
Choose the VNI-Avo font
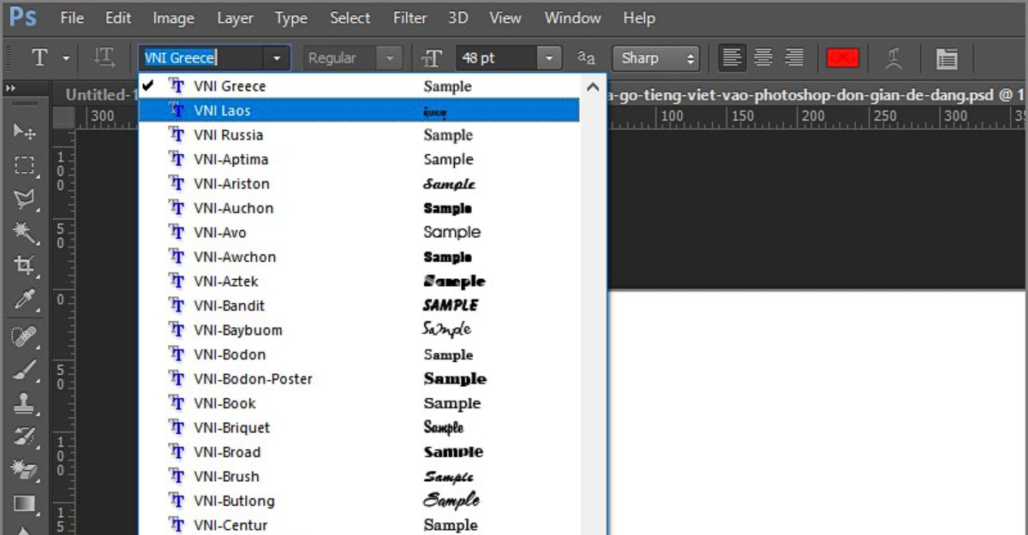[360, 233]
